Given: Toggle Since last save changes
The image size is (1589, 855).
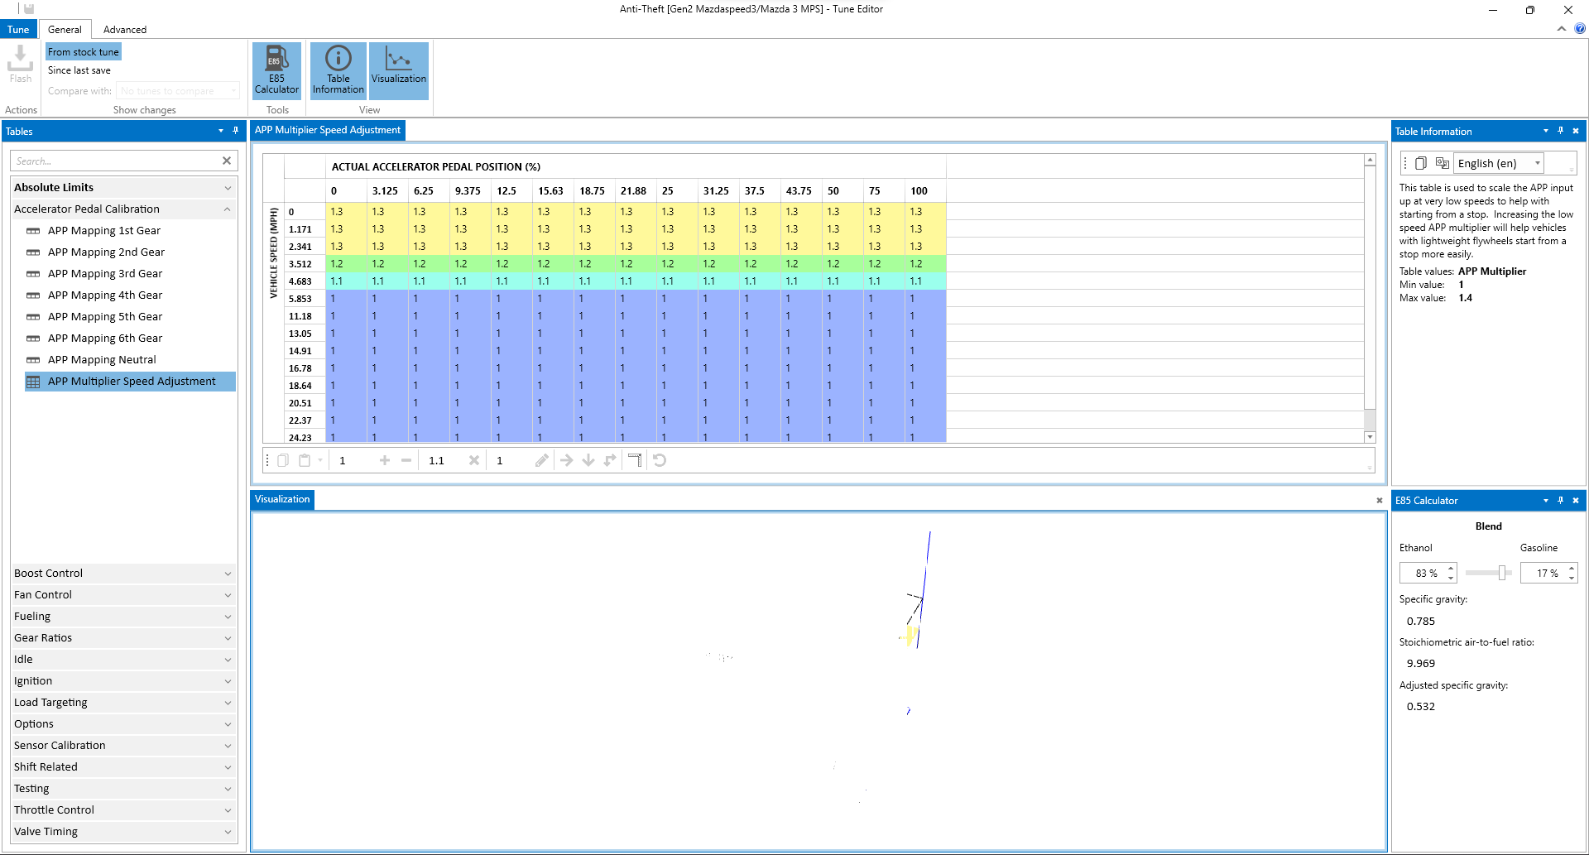Looking at the screenshot, I should [x=79, y=70].
